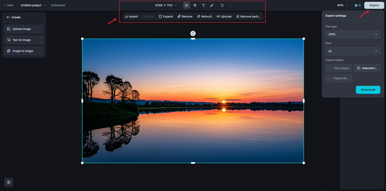Viewport: 386px width, 191px height.
Task: Select the Text tool
Action: pos(204,5)
